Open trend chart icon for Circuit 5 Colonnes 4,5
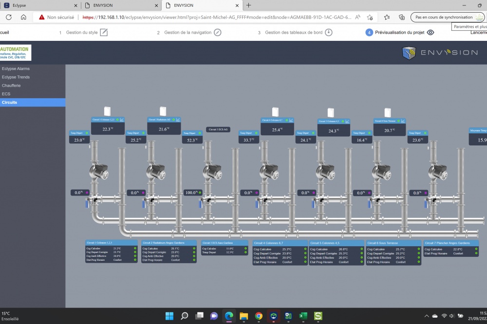Screen dimensions: 487x324 pos(347,121)
